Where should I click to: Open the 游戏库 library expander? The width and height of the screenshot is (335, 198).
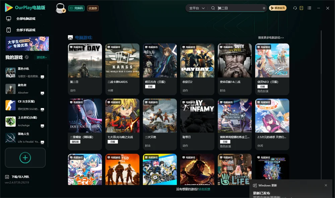(42, 57)
